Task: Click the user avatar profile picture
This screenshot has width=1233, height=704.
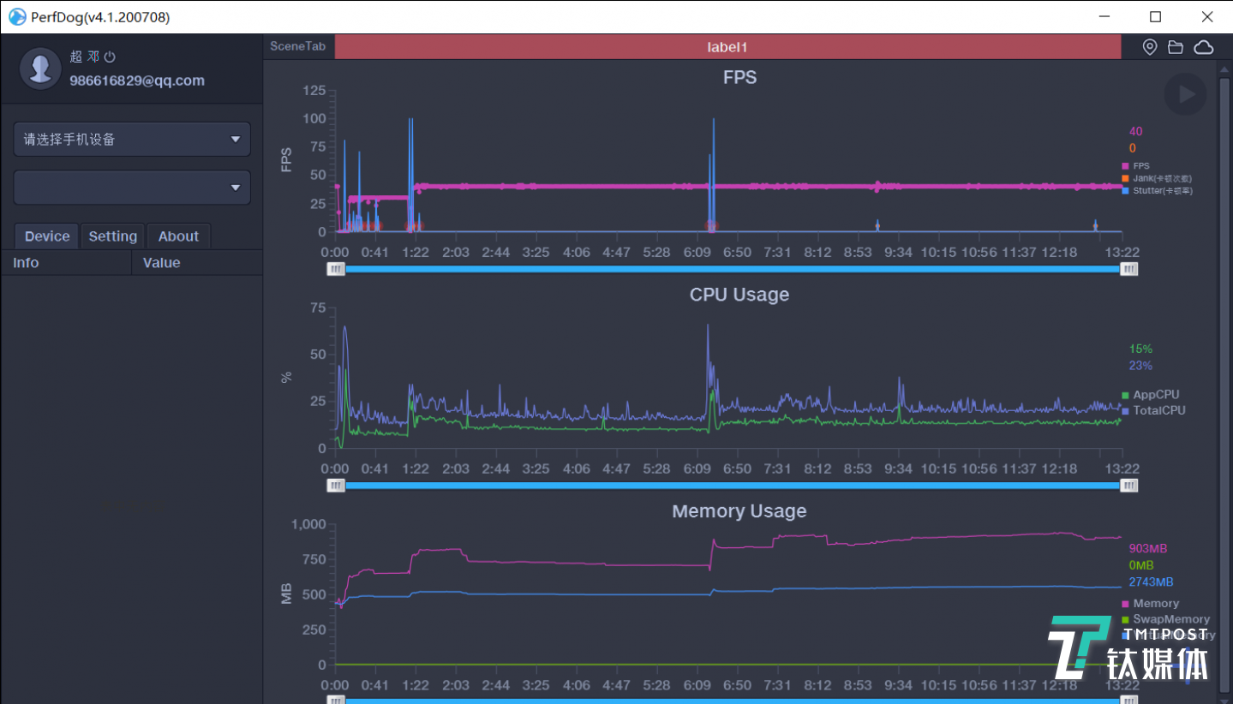Action: pos(40,69)
